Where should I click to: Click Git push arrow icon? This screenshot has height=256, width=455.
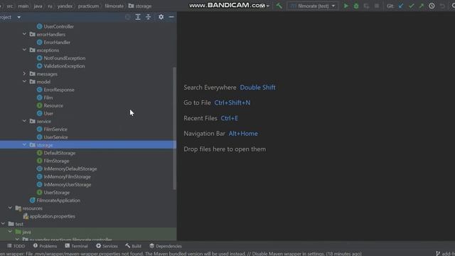422,6
